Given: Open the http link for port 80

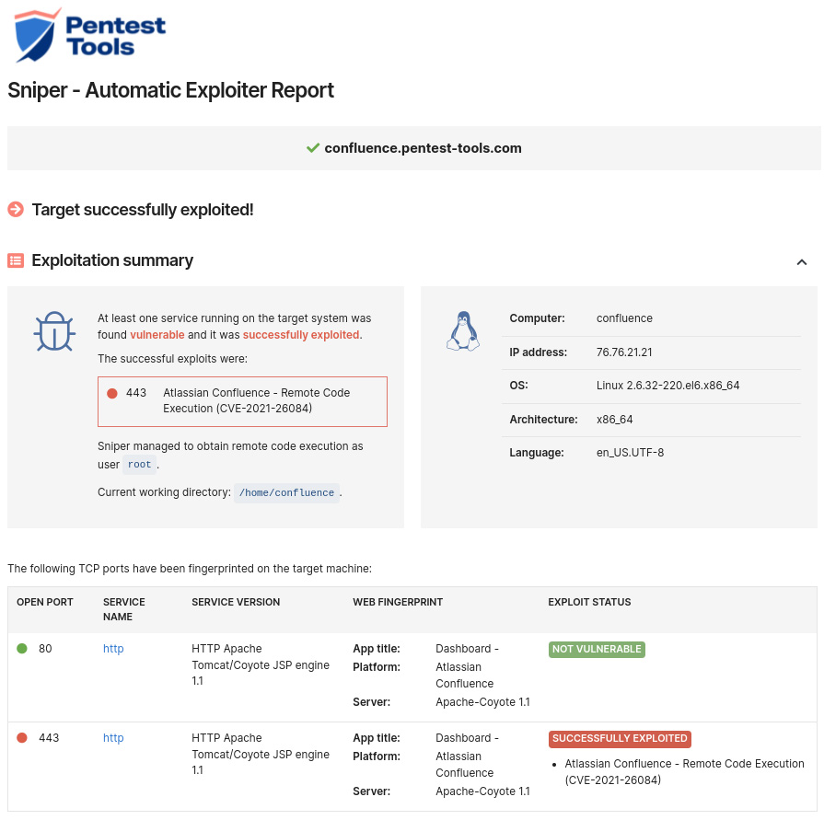Looking at the screenshot, I should tap(113, 649).
